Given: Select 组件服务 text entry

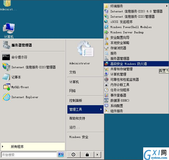Looking at the screenshot, I should coord(117,111).
